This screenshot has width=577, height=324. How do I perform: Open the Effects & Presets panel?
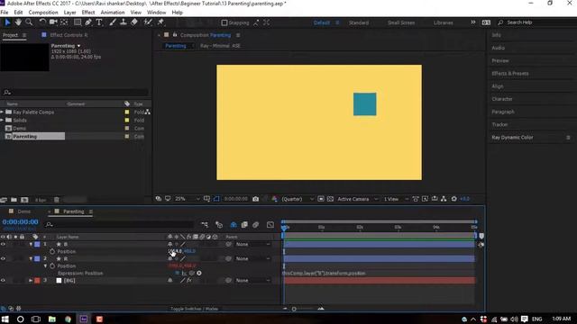(510, 74)
